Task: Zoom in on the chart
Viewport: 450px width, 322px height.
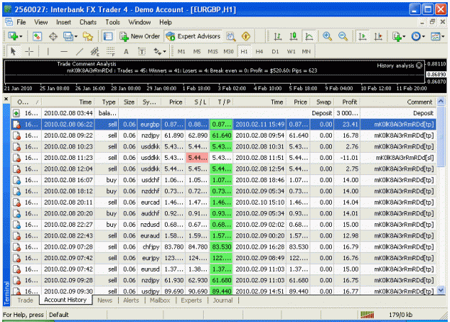Action: point(327,36)
